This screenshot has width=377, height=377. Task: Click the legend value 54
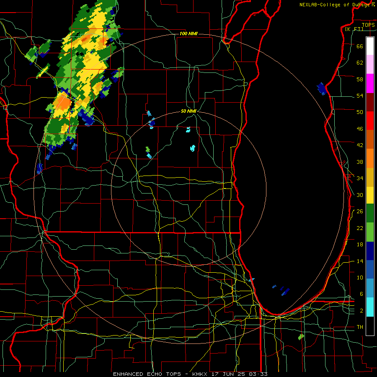tap(360, 96)
